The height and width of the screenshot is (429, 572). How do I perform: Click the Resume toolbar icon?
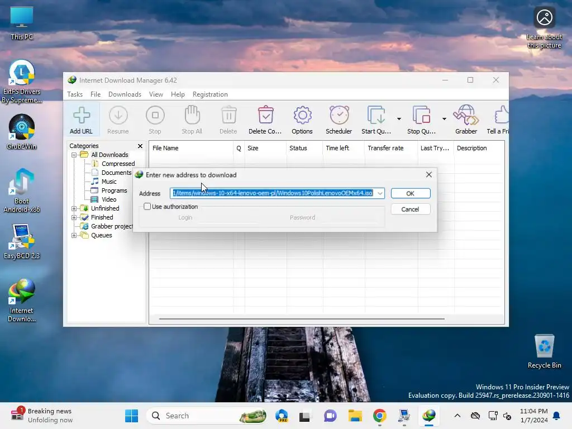[118, 120]
